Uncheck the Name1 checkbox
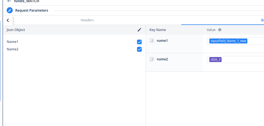The height and width of the screenshot is (126, 264). (139, 42)
